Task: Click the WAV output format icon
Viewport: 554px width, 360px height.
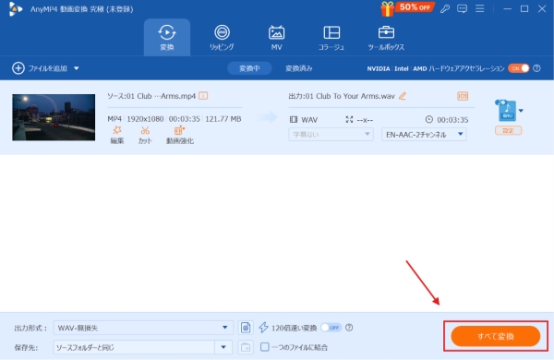Action: coord(506,111)
